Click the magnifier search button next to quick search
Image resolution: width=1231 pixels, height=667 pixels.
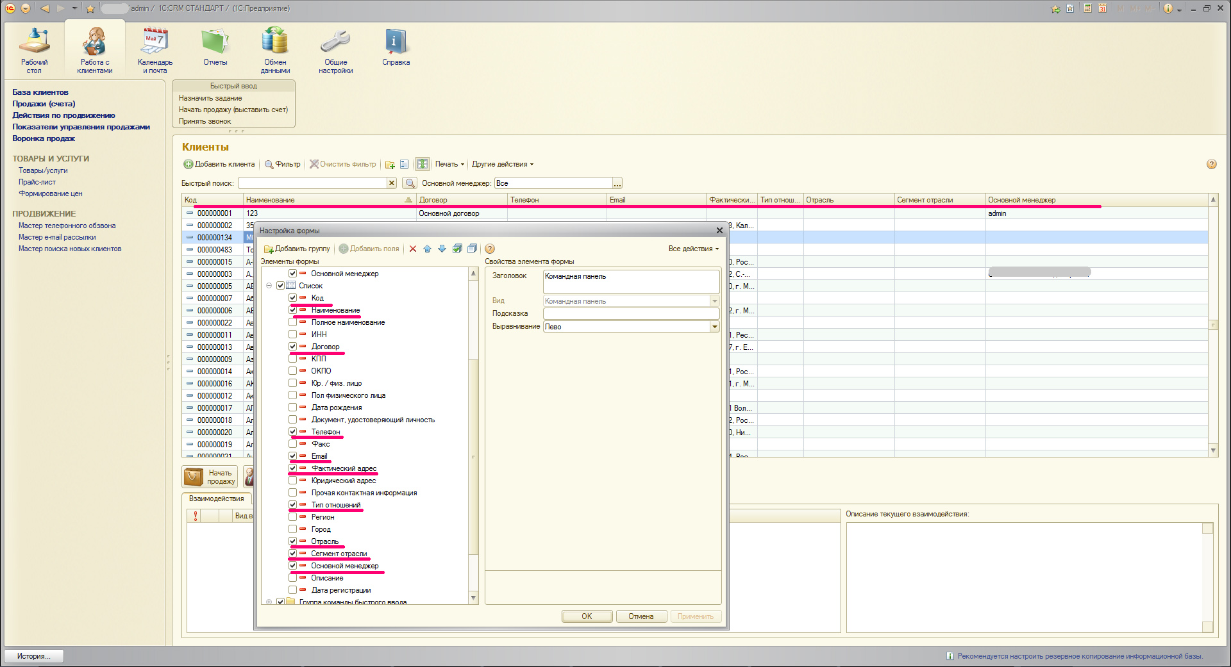pyautogui.click(x=410, y=183)
